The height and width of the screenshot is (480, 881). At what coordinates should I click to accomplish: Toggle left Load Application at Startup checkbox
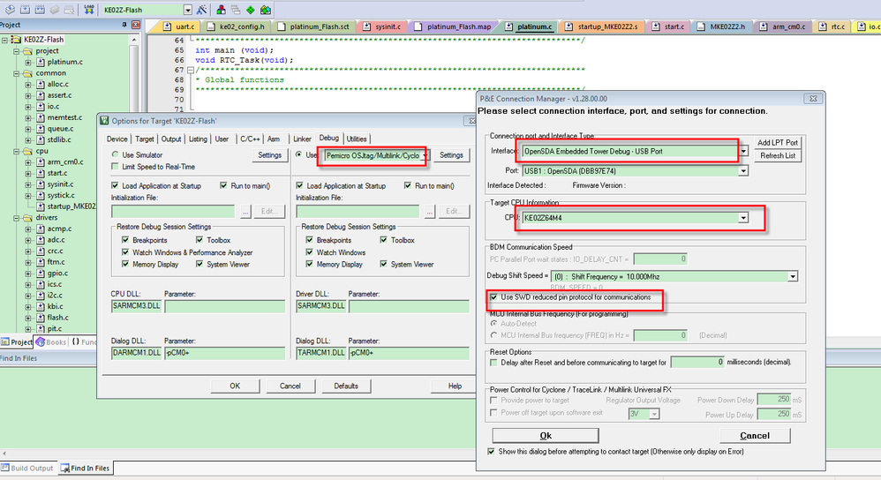tap(115, 186)
